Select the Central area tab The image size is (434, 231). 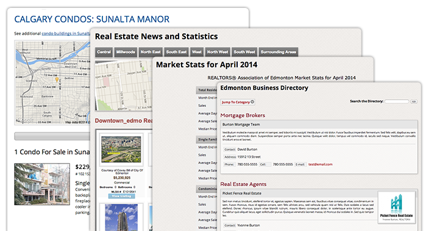click(x=104, y=52)
